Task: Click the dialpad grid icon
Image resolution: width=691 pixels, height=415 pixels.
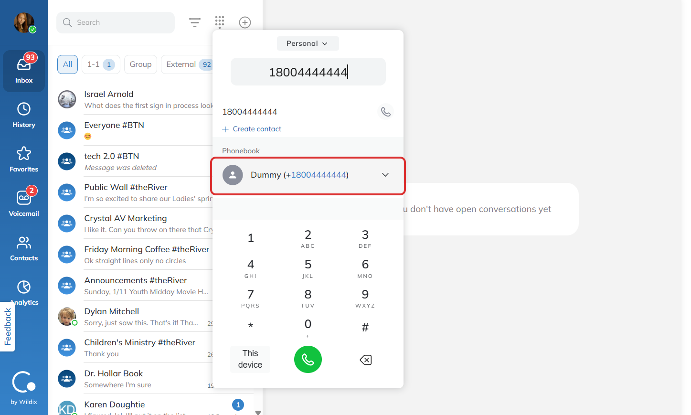Action: coord(220,22)
